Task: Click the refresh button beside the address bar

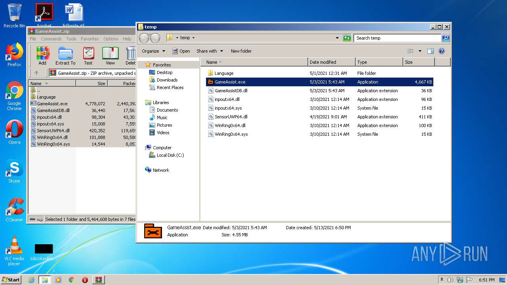Action: point(347,38)
